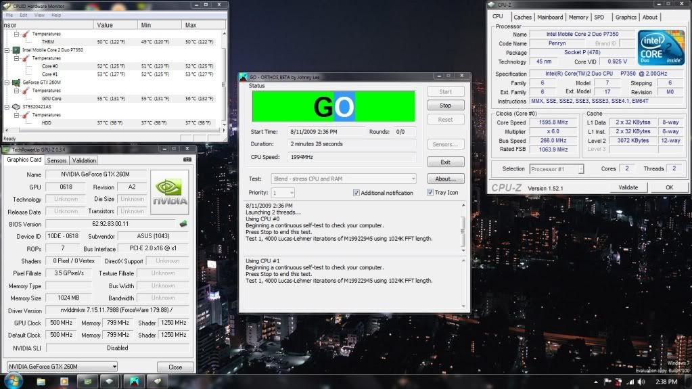Toggle the Additional notification checkbox
692x389 pixels.
356,193
